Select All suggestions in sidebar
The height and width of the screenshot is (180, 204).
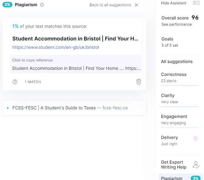click(177, 61)
